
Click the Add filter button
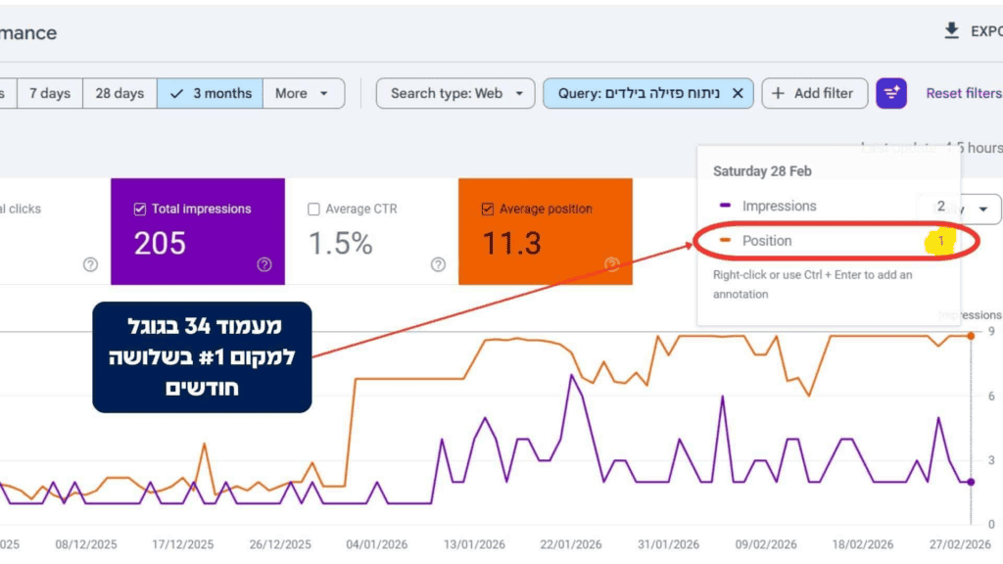tap(814, 93)
